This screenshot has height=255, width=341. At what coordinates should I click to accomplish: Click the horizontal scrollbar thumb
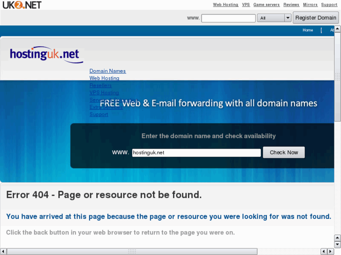pos(132,251)
